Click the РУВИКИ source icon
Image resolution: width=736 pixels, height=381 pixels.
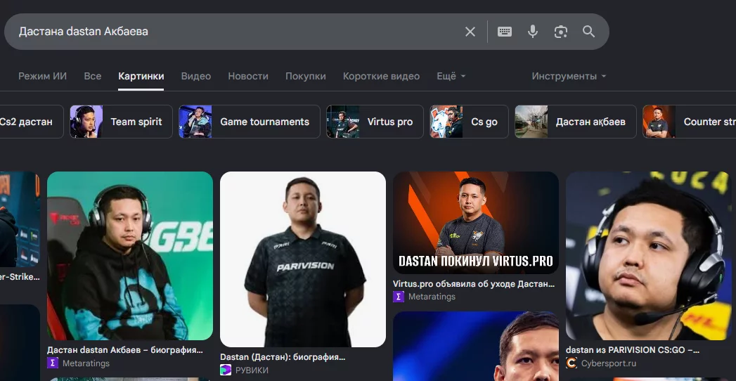tap(226, 370)
